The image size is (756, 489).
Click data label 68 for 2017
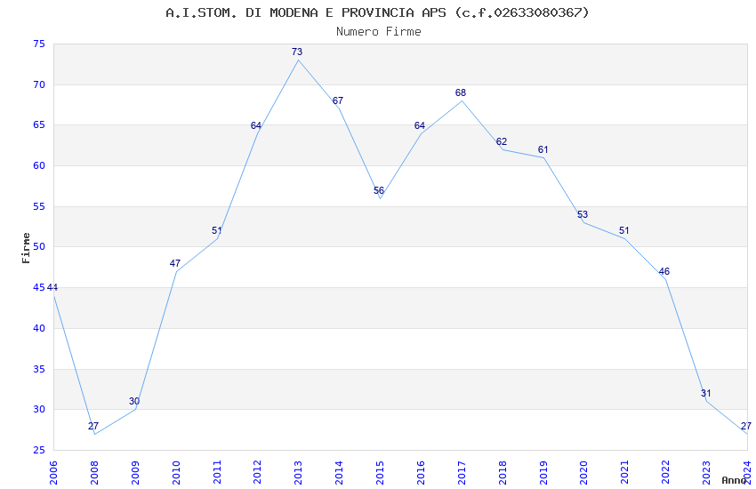pos(461,93)
